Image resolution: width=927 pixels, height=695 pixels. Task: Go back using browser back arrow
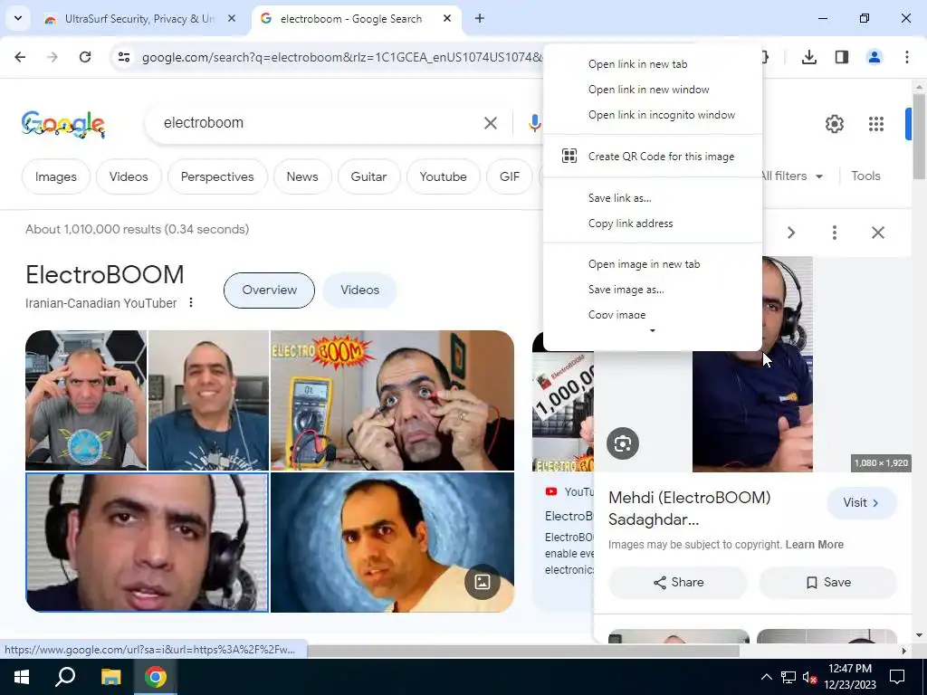(20, 57)
